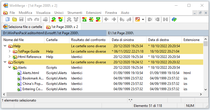Click the grayed Previous Conflict icon
The image size is (210, 110).
(x=76, y=20)
